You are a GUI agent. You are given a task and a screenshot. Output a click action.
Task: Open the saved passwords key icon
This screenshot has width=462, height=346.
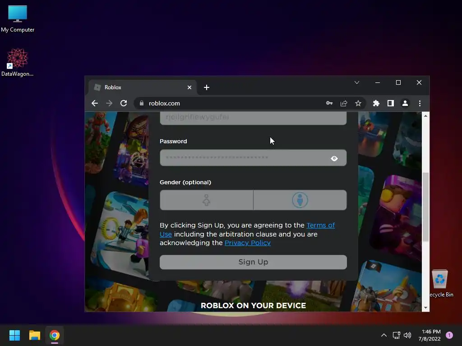click(x=329, y=103)
